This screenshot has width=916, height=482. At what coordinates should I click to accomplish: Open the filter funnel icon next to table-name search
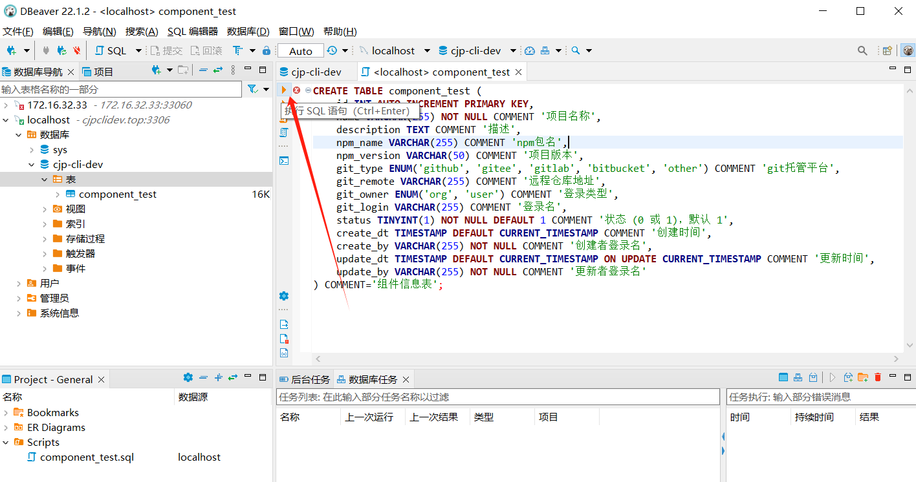[252, 89]
